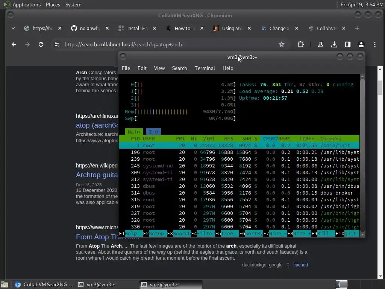Sort by the PID column header

135,139
